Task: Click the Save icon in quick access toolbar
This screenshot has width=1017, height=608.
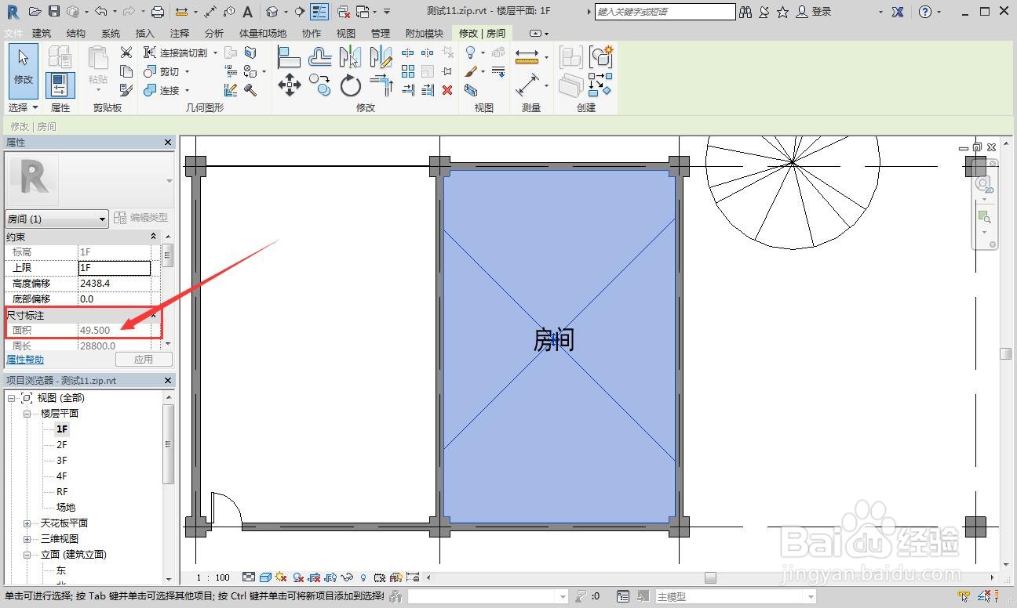Action: pyautogui.click(x=53, y=11)
